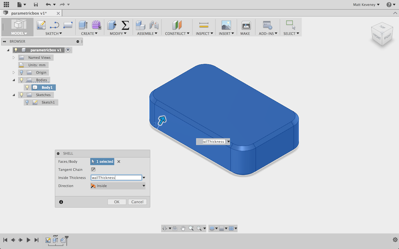Activate the Pan tool in navigation bar
Viewport: 399px width, 249px height.
click(x=183, y=228)
